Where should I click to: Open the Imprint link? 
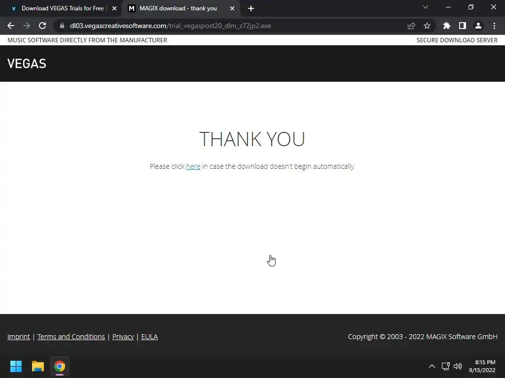(x=18, y=337)
